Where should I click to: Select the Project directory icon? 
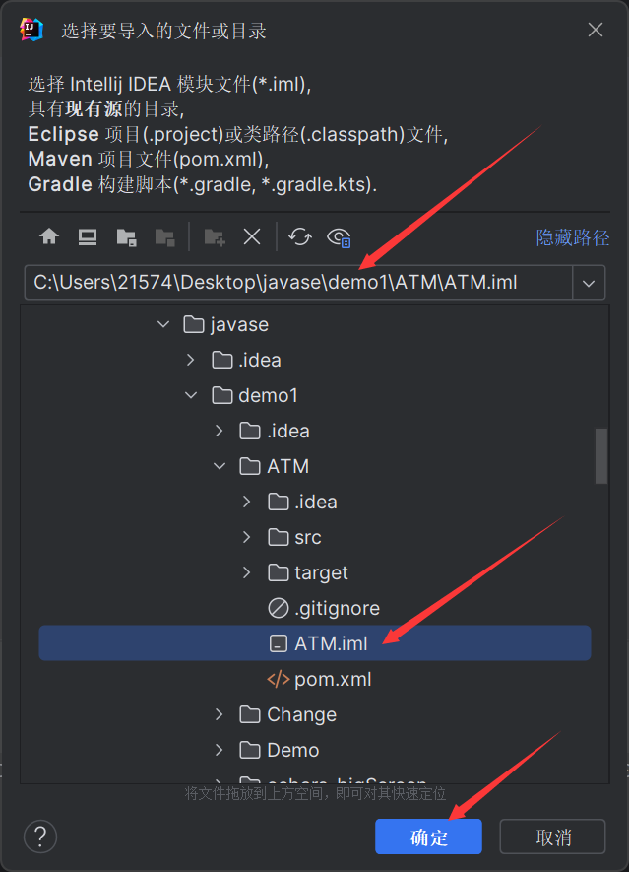click(127, 237)
